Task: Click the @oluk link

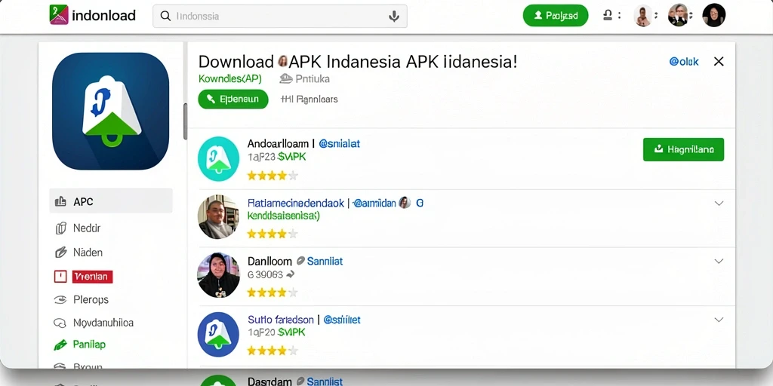Action: (684, 62)
